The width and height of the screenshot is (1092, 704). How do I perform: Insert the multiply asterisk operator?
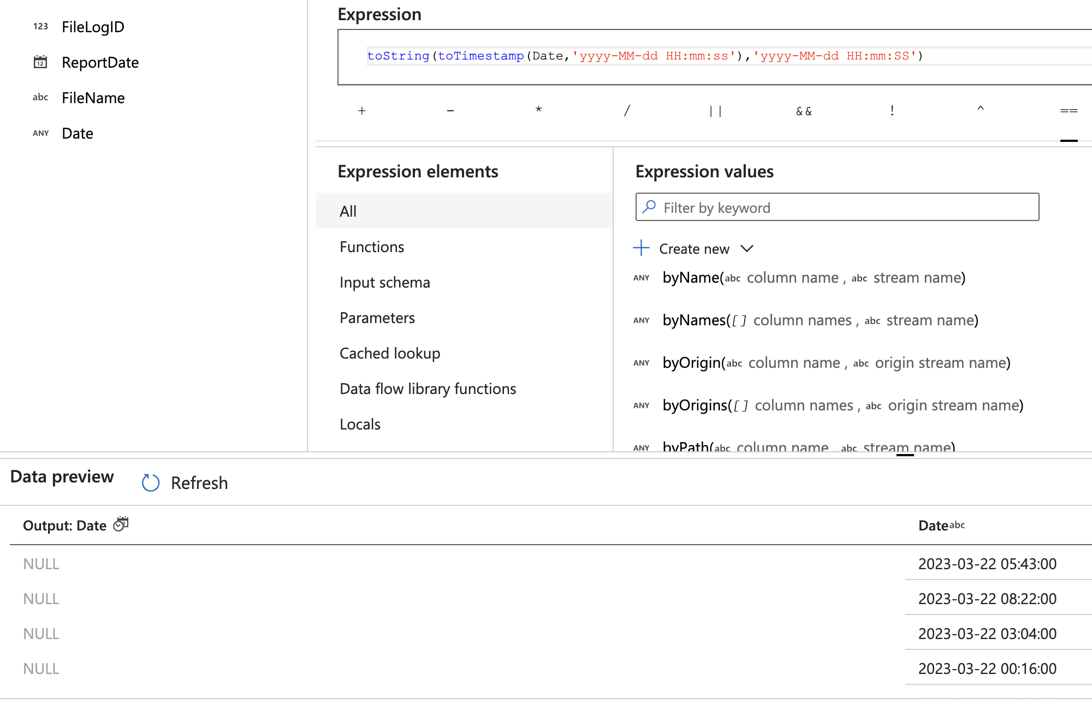pyautogui.click(x=538, y=111)
